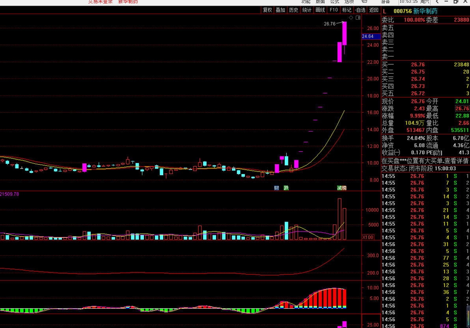Click the PE(动) 41.3 value
This screenshot has height=328, width=470.
464,153
